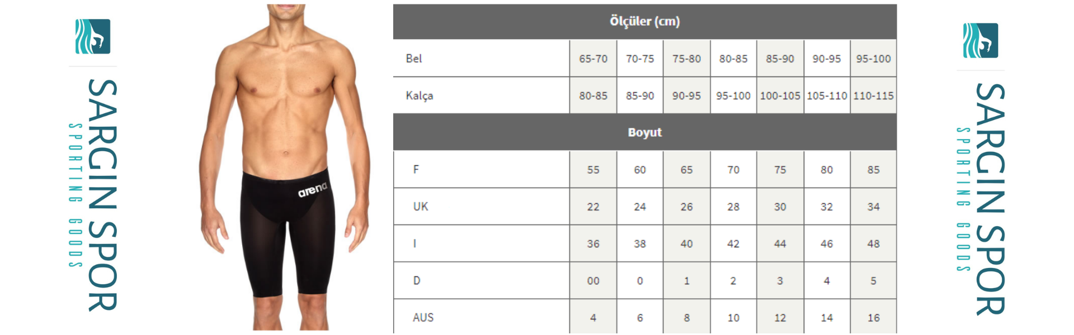This screenshot has height=335, width=1074.
Task: Select Kalça value 110-115 cell
Action: click(873, 95)
